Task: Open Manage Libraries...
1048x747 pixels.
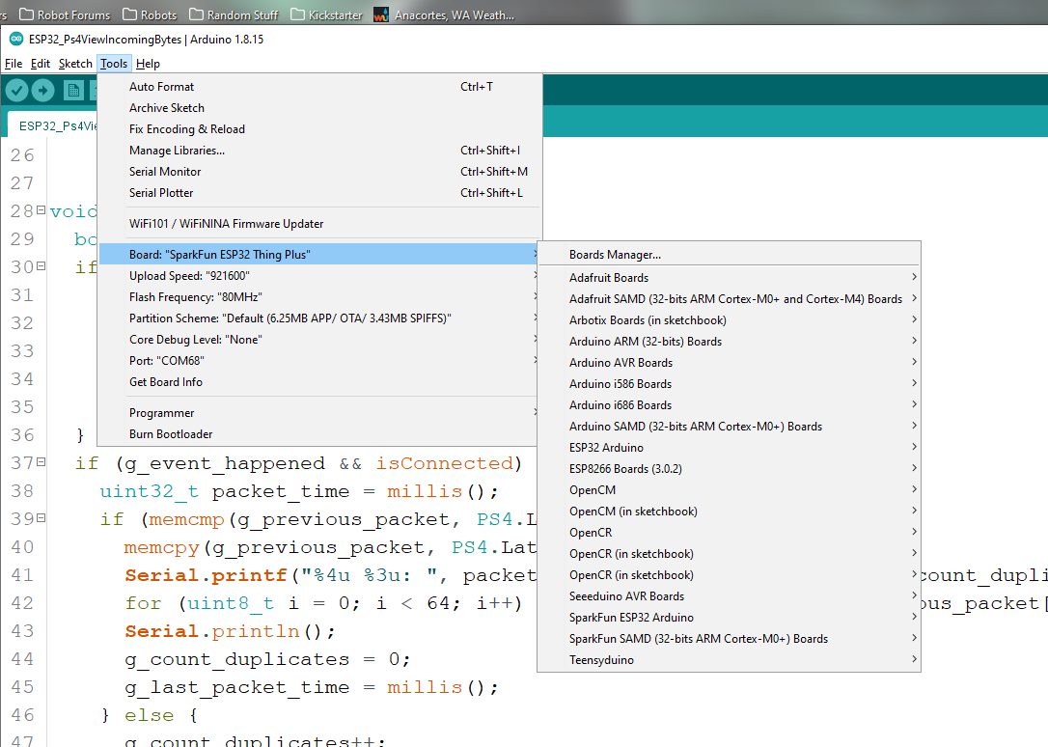Action: 319,151
